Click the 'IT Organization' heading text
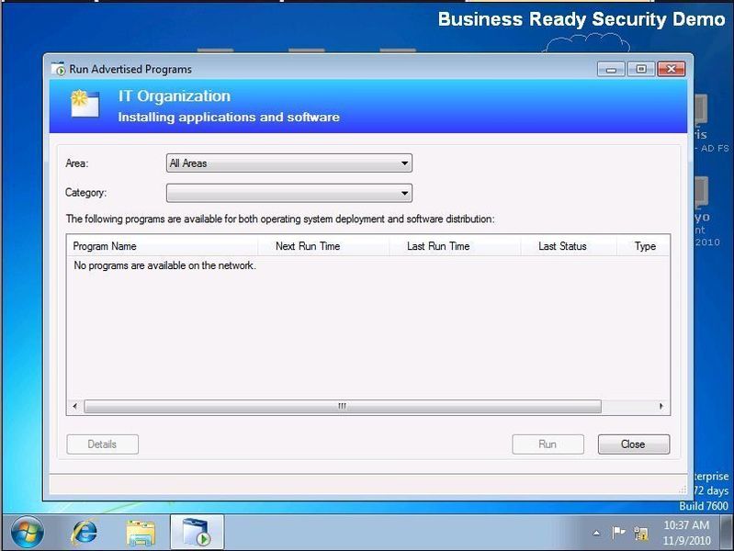Viewport: 734px width, 551px height. click(x=175, y=96)
